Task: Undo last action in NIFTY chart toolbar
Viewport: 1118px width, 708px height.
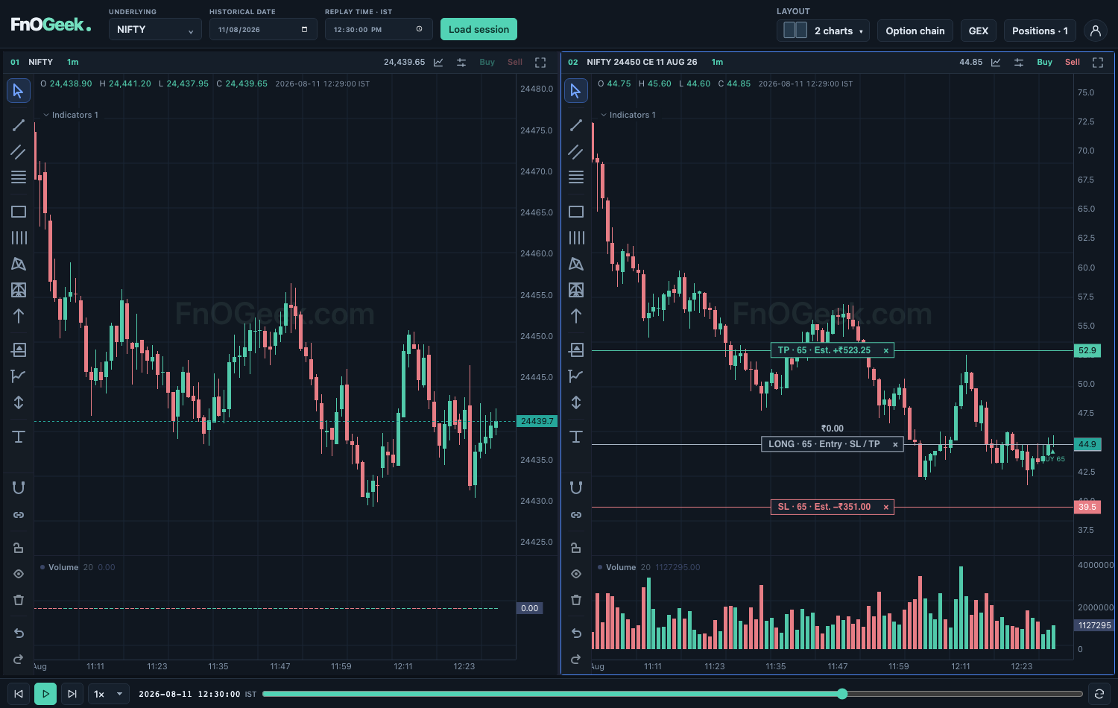Action: click(19, 633)
